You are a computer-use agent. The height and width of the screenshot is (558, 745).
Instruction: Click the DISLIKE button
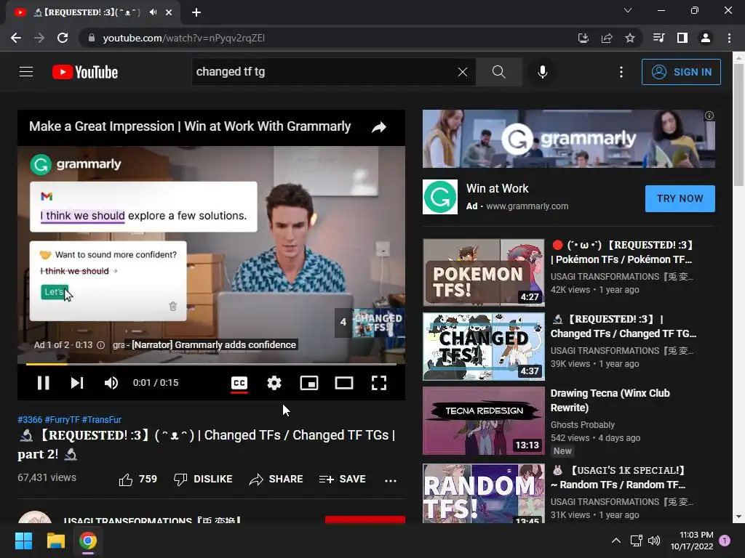click(203, 480)
